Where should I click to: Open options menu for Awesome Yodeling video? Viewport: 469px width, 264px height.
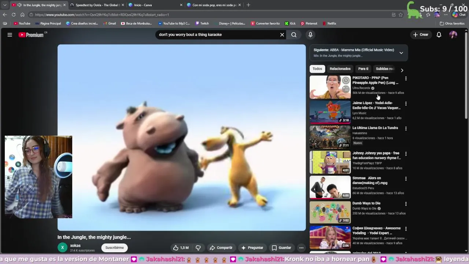click(406, 229)
